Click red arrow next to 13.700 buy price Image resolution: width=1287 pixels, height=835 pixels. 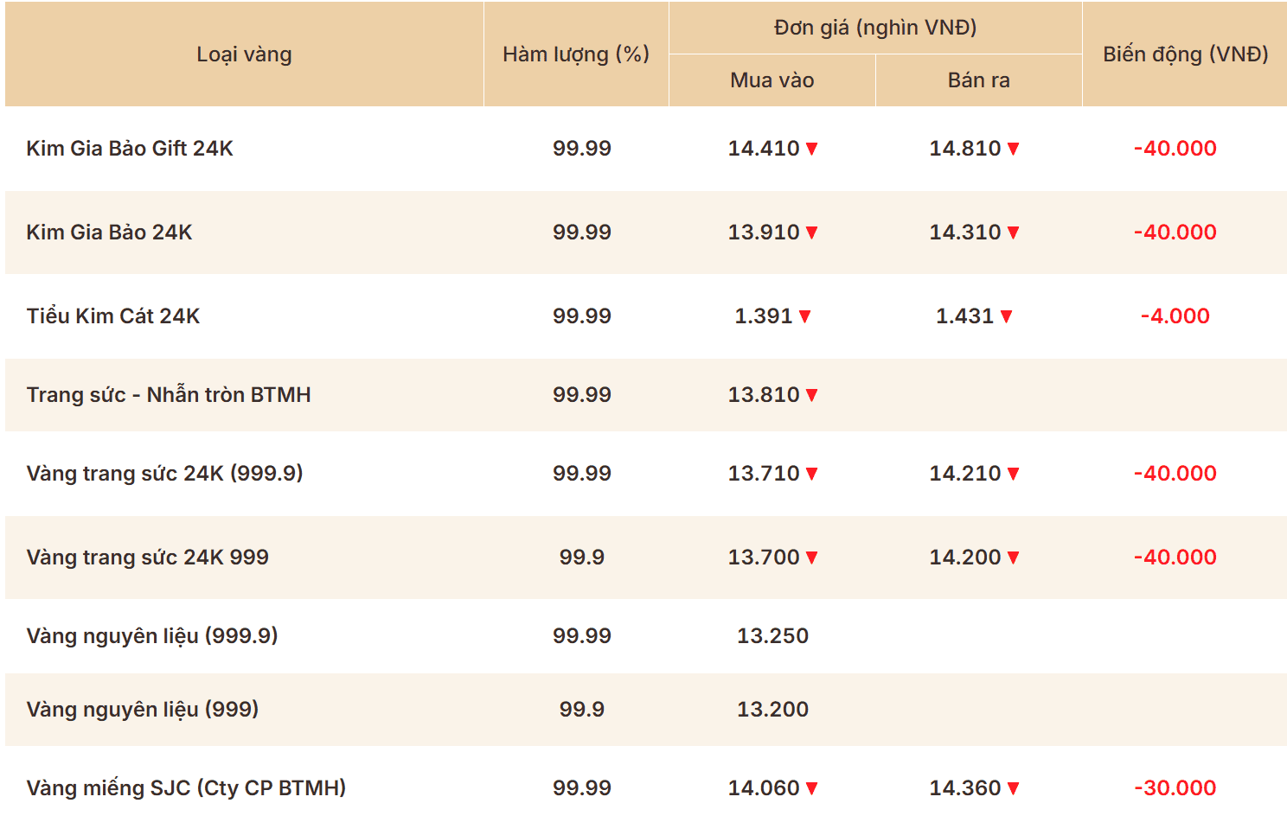pos(811,558)
